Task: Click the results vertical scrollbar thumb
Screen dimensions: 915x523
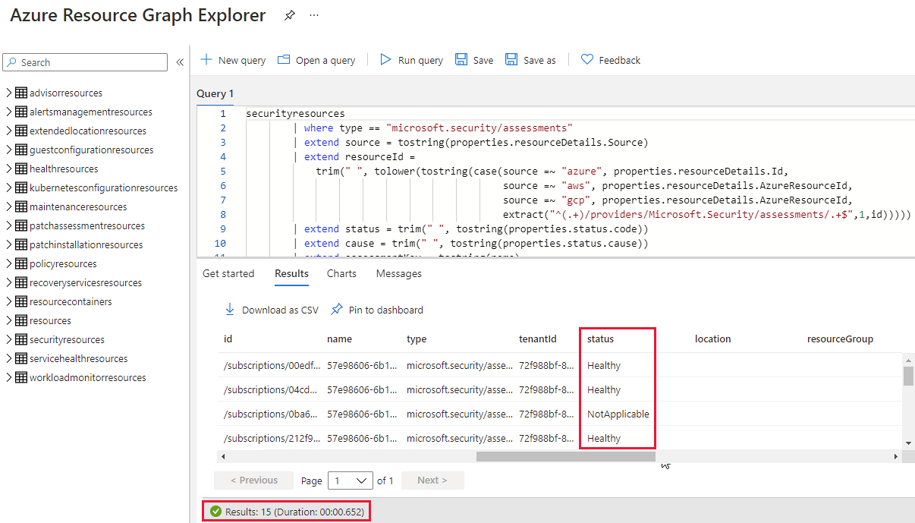Action: [908, 376]
